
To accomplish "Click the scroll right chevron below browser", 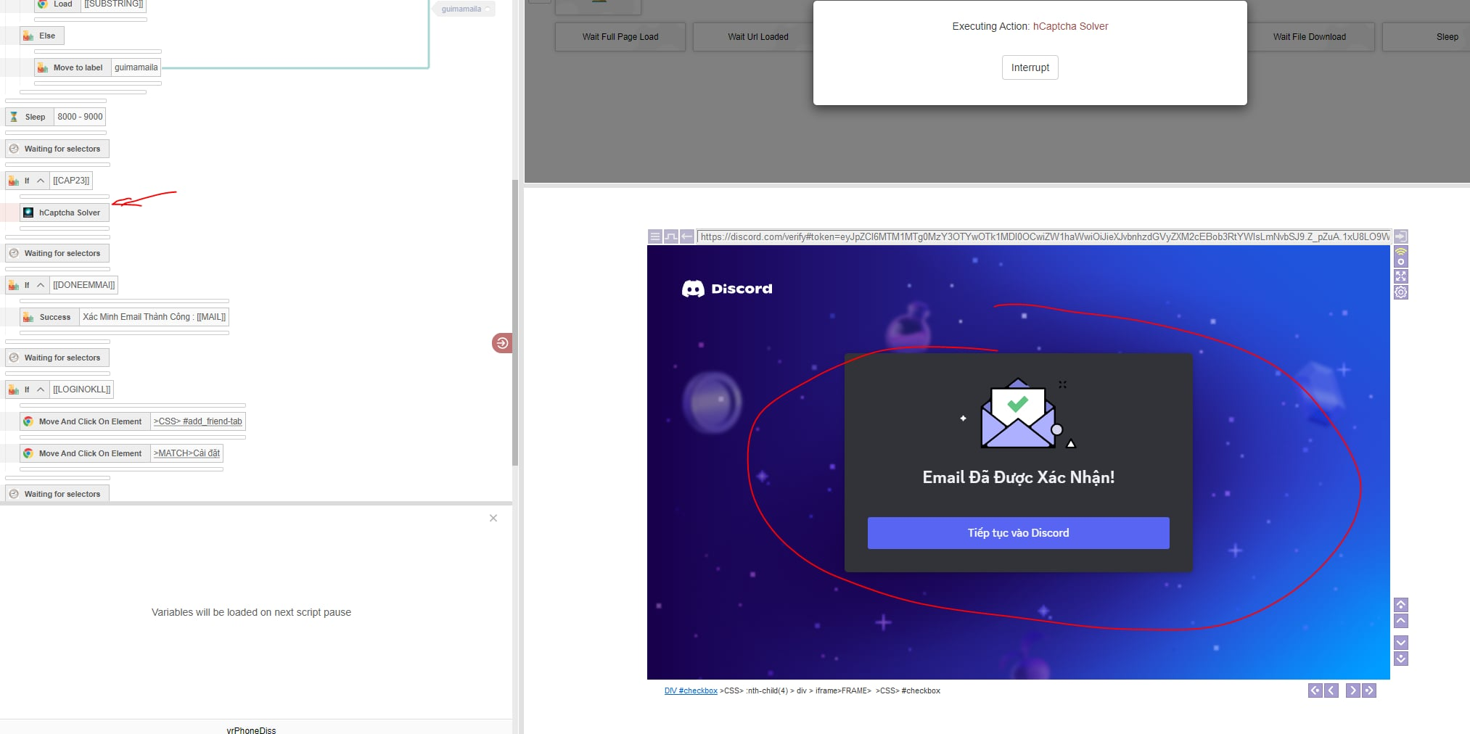I will coord(1352,690).
